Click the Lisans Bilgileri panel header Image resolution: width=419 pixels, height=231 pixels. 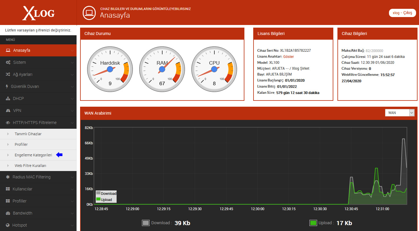coord(293,34)
